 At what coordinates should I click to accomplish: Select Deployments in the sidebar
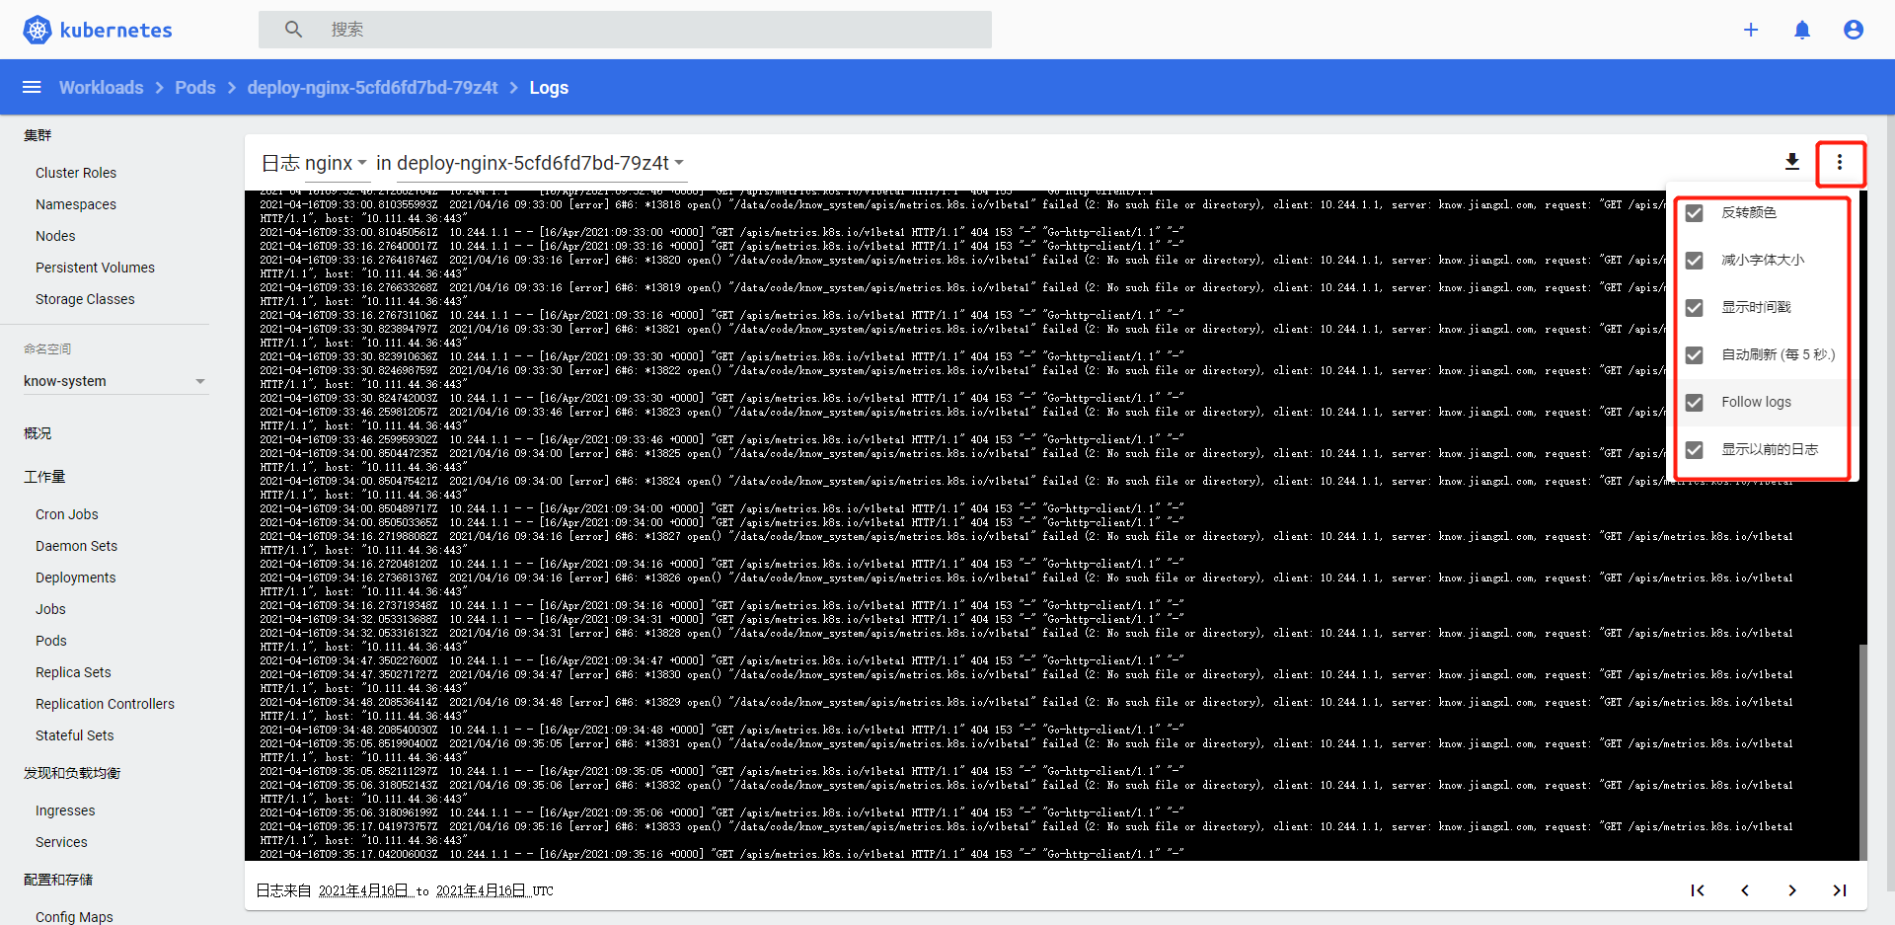tap(75, 577)
